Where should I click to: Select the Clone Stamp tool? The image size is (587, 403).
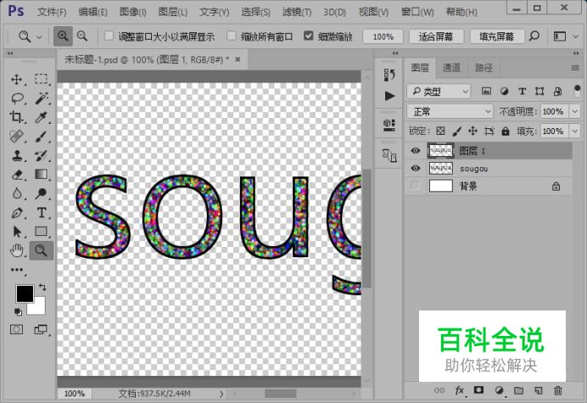point(16,155)
